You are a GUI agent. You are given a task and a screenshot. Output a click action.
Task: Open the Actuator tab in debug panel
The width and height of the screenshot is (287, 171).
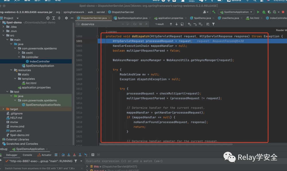pyautogui.click(x=44, y=155)
